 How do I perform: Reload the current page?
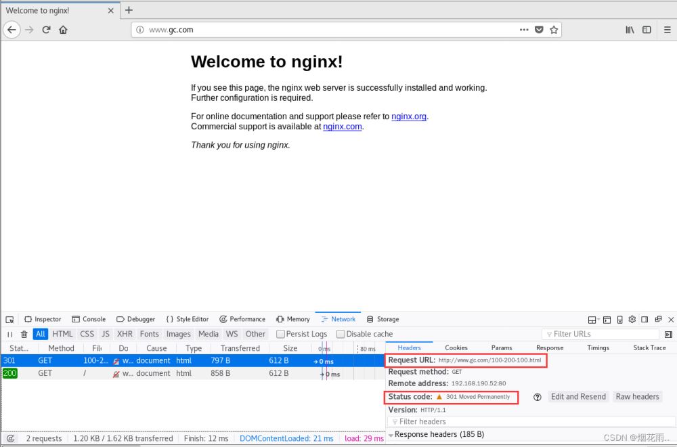pos(46,30)
